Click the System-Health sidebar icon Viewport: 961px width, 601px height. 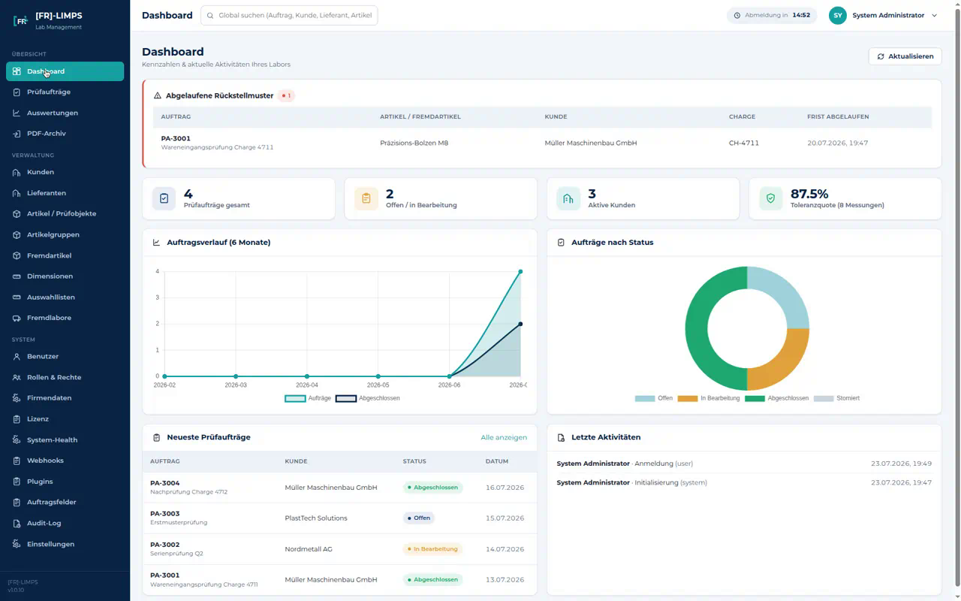tap(17, 440)
